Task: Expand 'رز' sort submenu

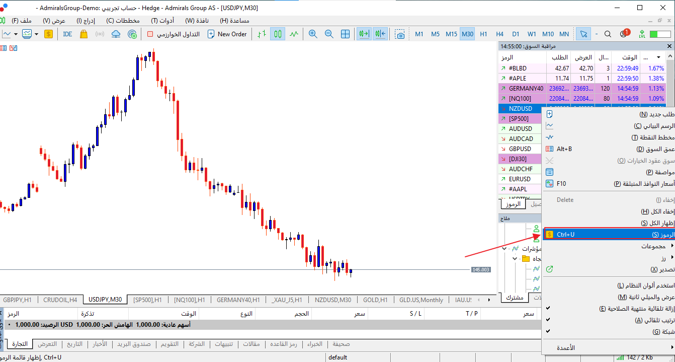Action: 609,258
